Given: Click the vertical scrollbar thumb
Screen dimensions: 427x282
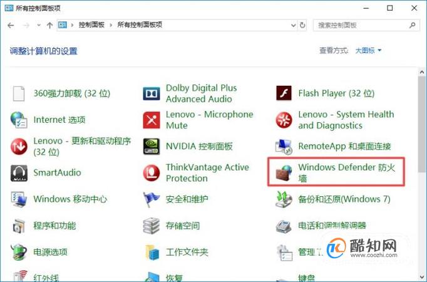Looking at the screenshot, I should (422, 124).
